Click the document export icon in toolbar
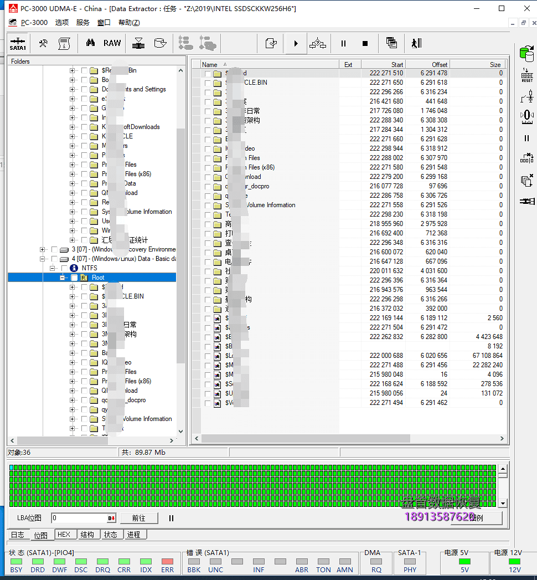Image resolution: width=537 pixels, height=580 pixels. (x=271, y=44)
